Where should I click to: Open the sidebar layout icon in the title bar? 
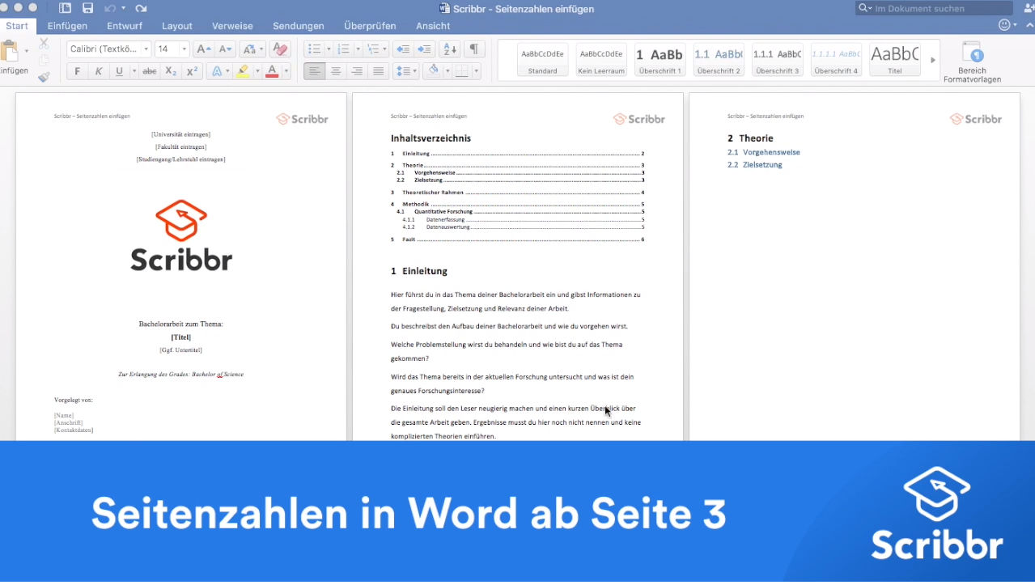click(66, 8)
